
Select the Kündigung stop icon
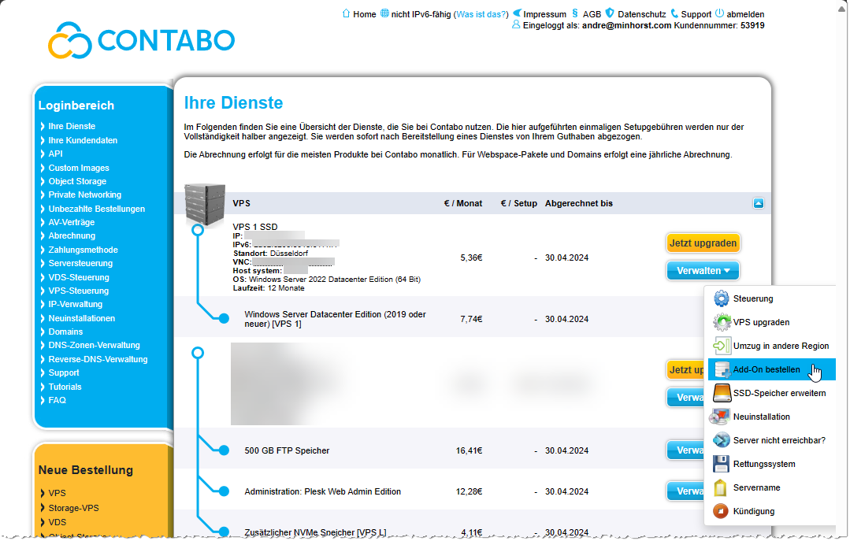720,511
